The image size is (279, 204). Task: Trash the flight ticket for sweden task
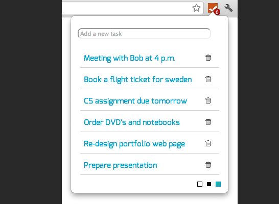click(x=208, y=79)
